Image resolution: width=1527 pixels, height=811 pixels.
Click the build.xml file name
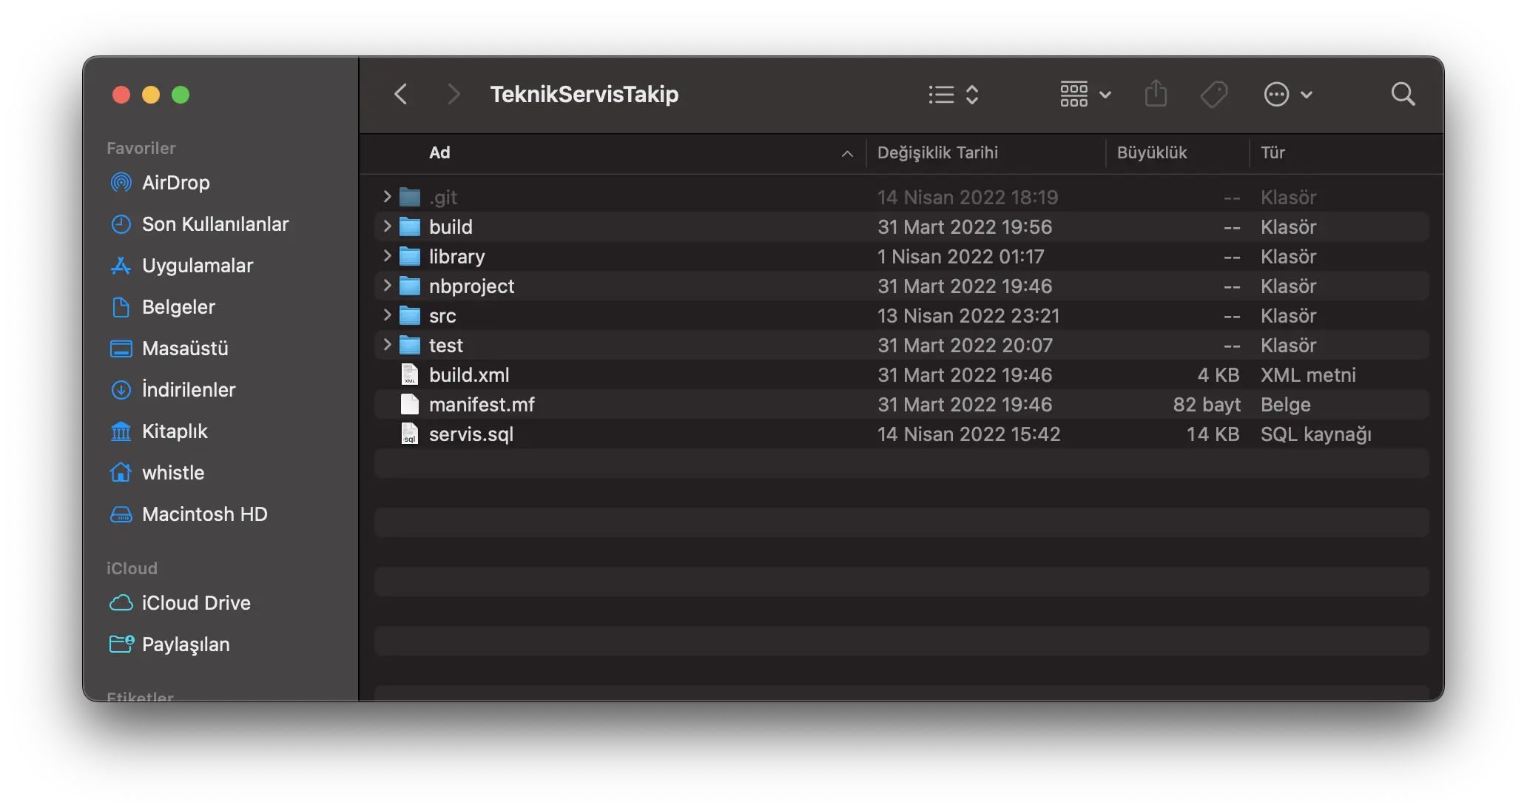click(x=469, y=375)
